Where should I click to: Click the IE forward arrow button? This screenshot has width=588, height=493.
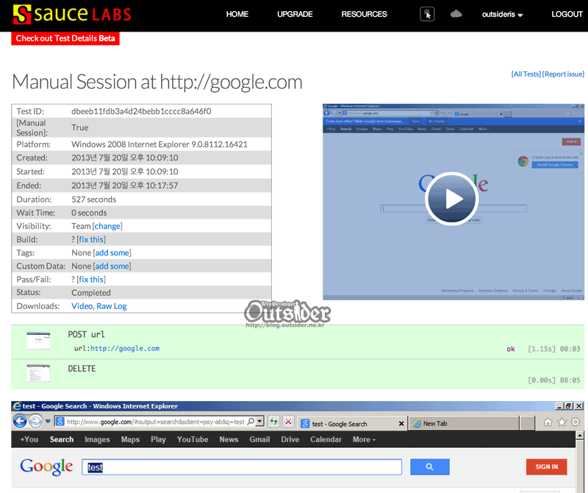(35, 421)
